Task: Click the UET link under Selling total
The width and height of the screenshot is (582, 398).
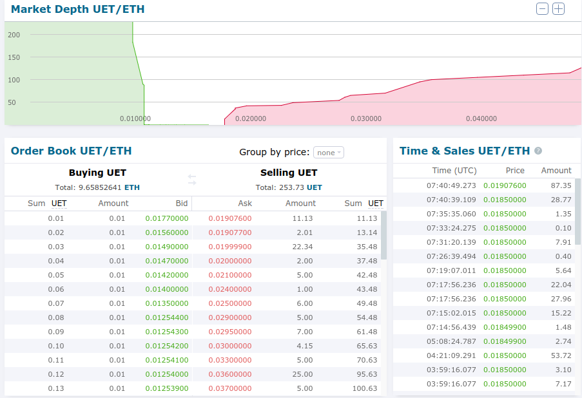Action: (315, 187)
